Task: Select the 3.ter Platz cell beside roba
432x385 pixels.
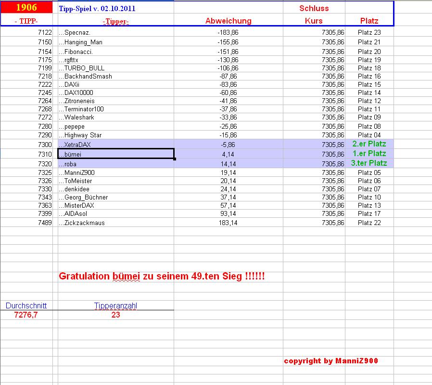Action: (x=368, y=163)
